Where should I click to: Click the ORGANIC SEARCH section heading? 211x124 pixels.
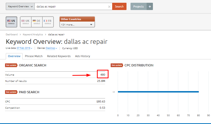click(x=32, y=65)
